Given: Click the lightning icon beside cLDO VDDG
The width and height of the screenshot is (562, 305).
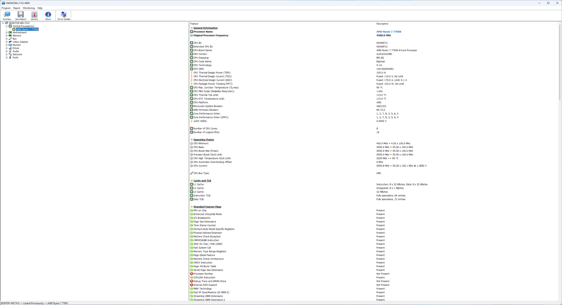Looking at the screenshot, I should [x=192, y=121].
